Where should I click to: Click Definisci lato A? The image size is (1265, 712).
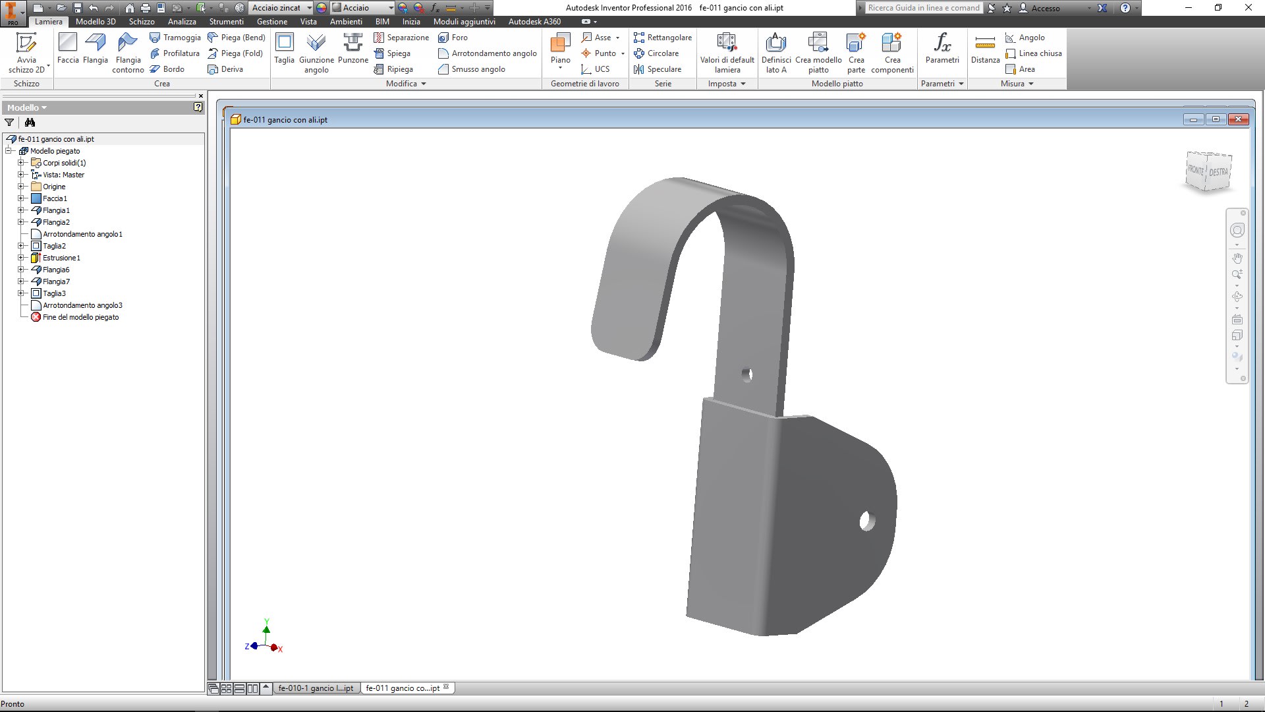(776, 51)
